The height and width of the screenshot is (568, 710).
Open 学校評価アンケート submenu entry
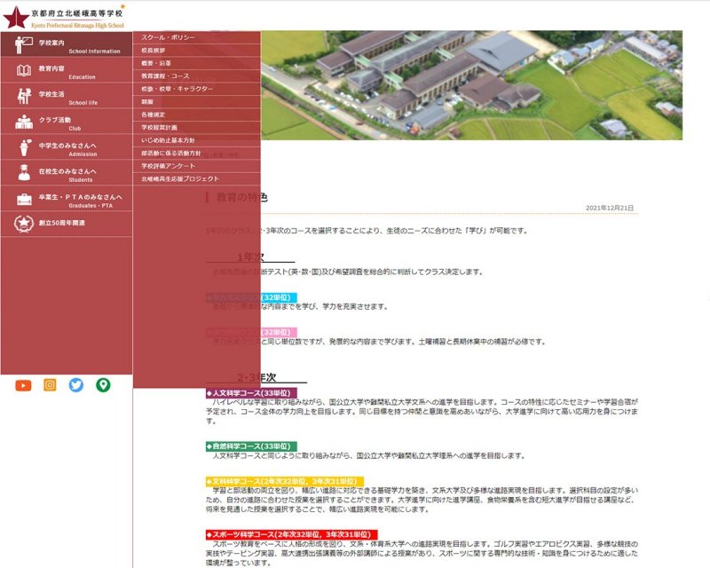click(x=167, y=166)
